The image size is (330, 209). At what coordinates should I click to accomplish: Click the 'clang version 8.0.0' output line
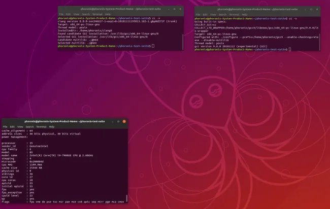tap(117, 21)
